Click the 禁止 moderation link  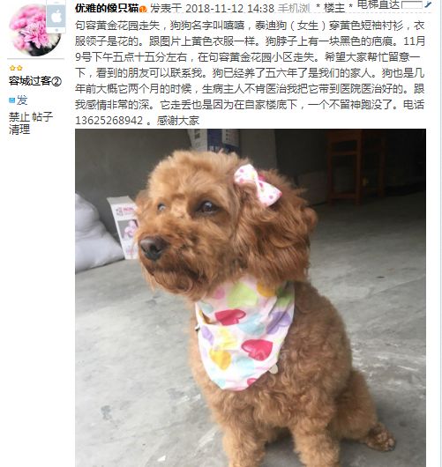coord(19,116)
